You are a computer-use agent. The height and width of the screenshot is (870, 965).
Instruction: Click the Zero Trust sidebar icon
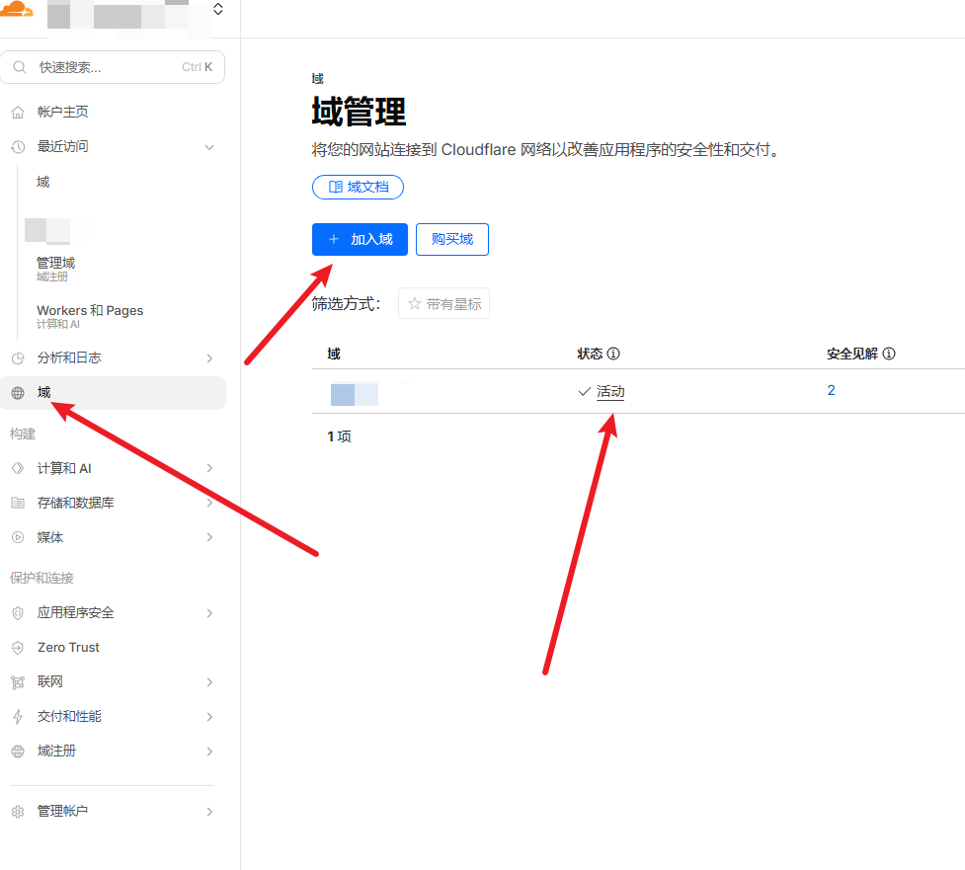18,648
